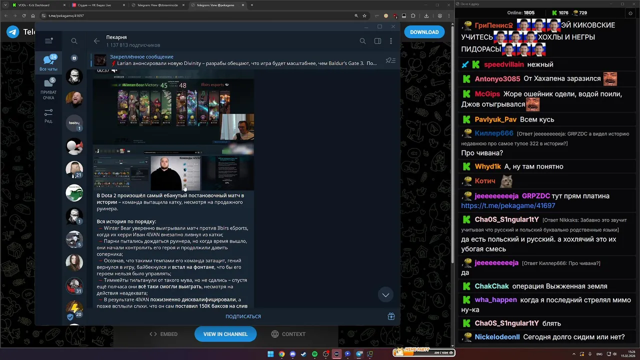640x360 pixels.
Task: Reload the page in the browser
Action: pos(24,15)
